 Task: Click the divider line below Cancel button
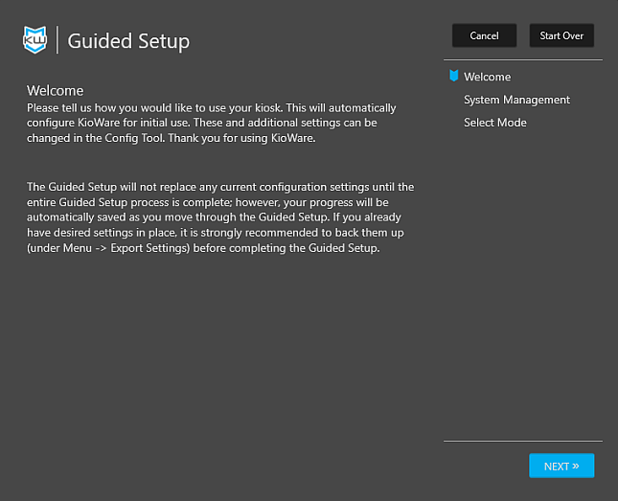tap(522, 60)
